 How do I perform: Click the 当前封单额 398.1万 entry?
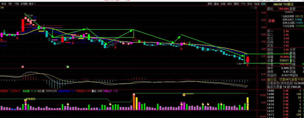pyautogui.click(x=292, y=16)
